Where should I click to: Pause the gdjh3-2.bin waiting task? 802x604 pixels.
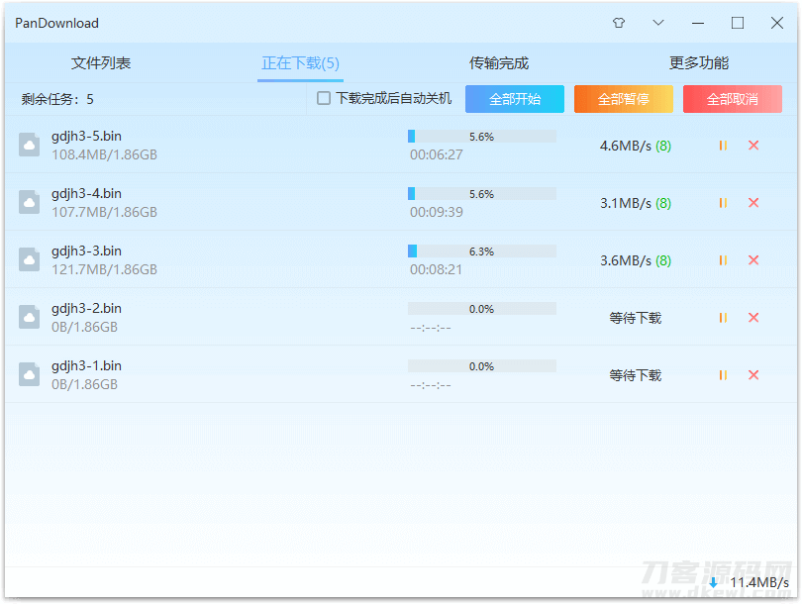723,318
